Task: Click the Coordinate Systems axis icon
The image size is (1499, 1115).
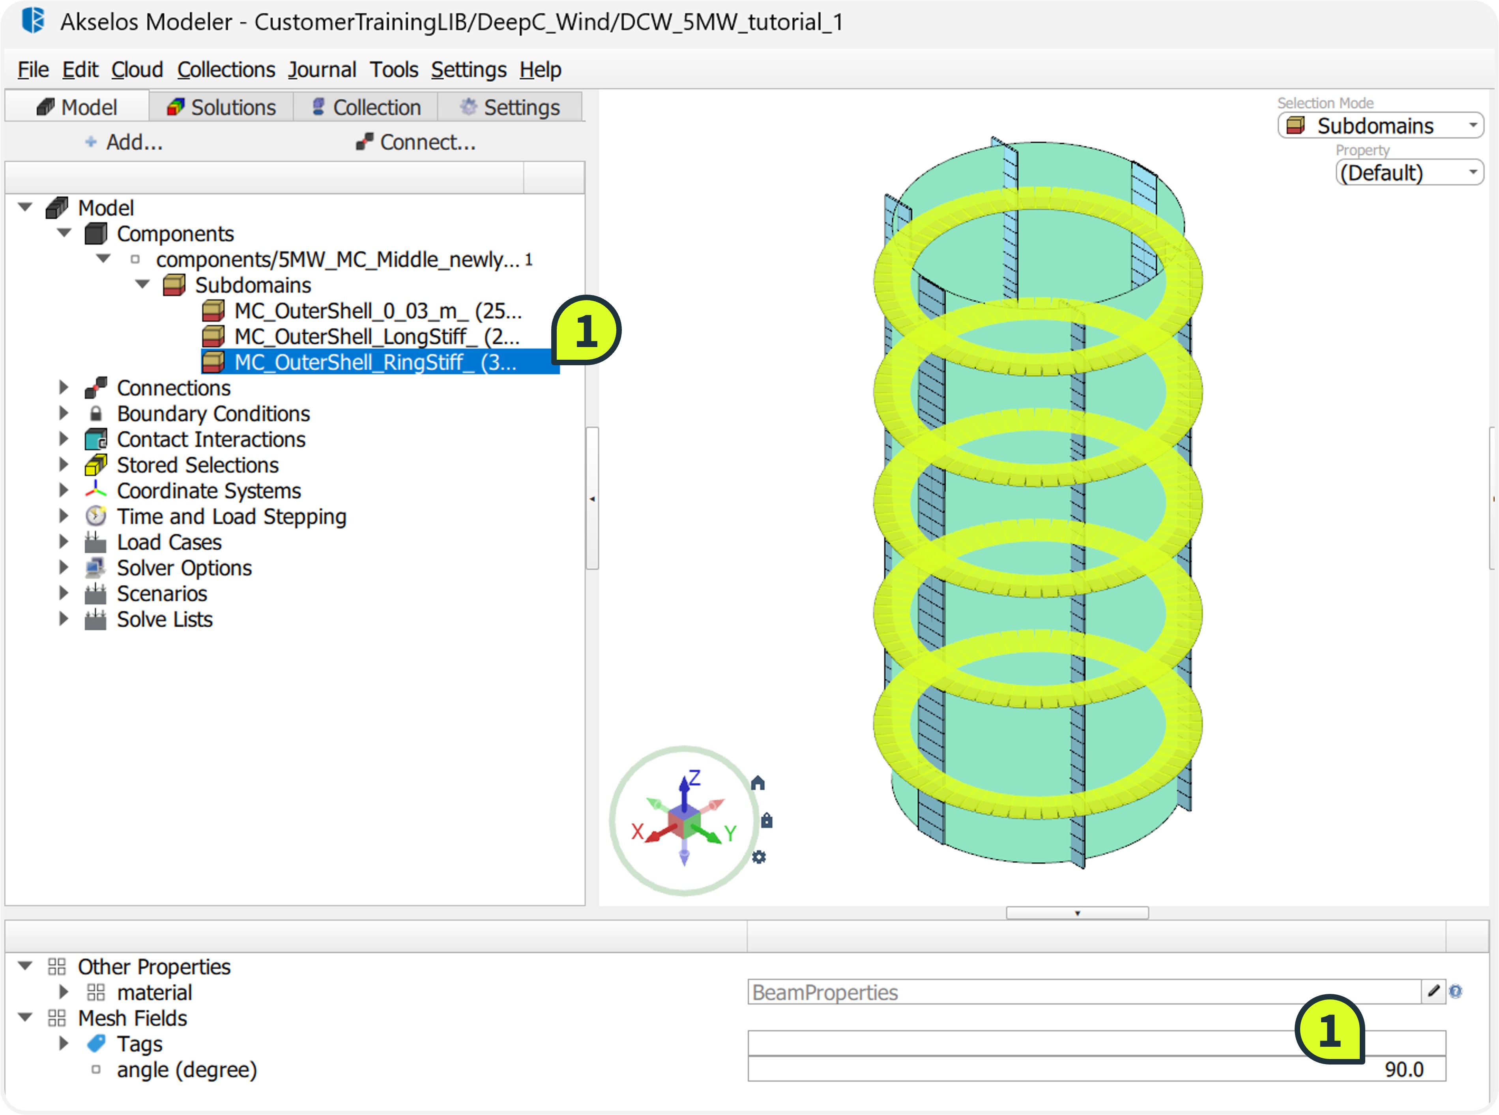Action: coord(95,491)
